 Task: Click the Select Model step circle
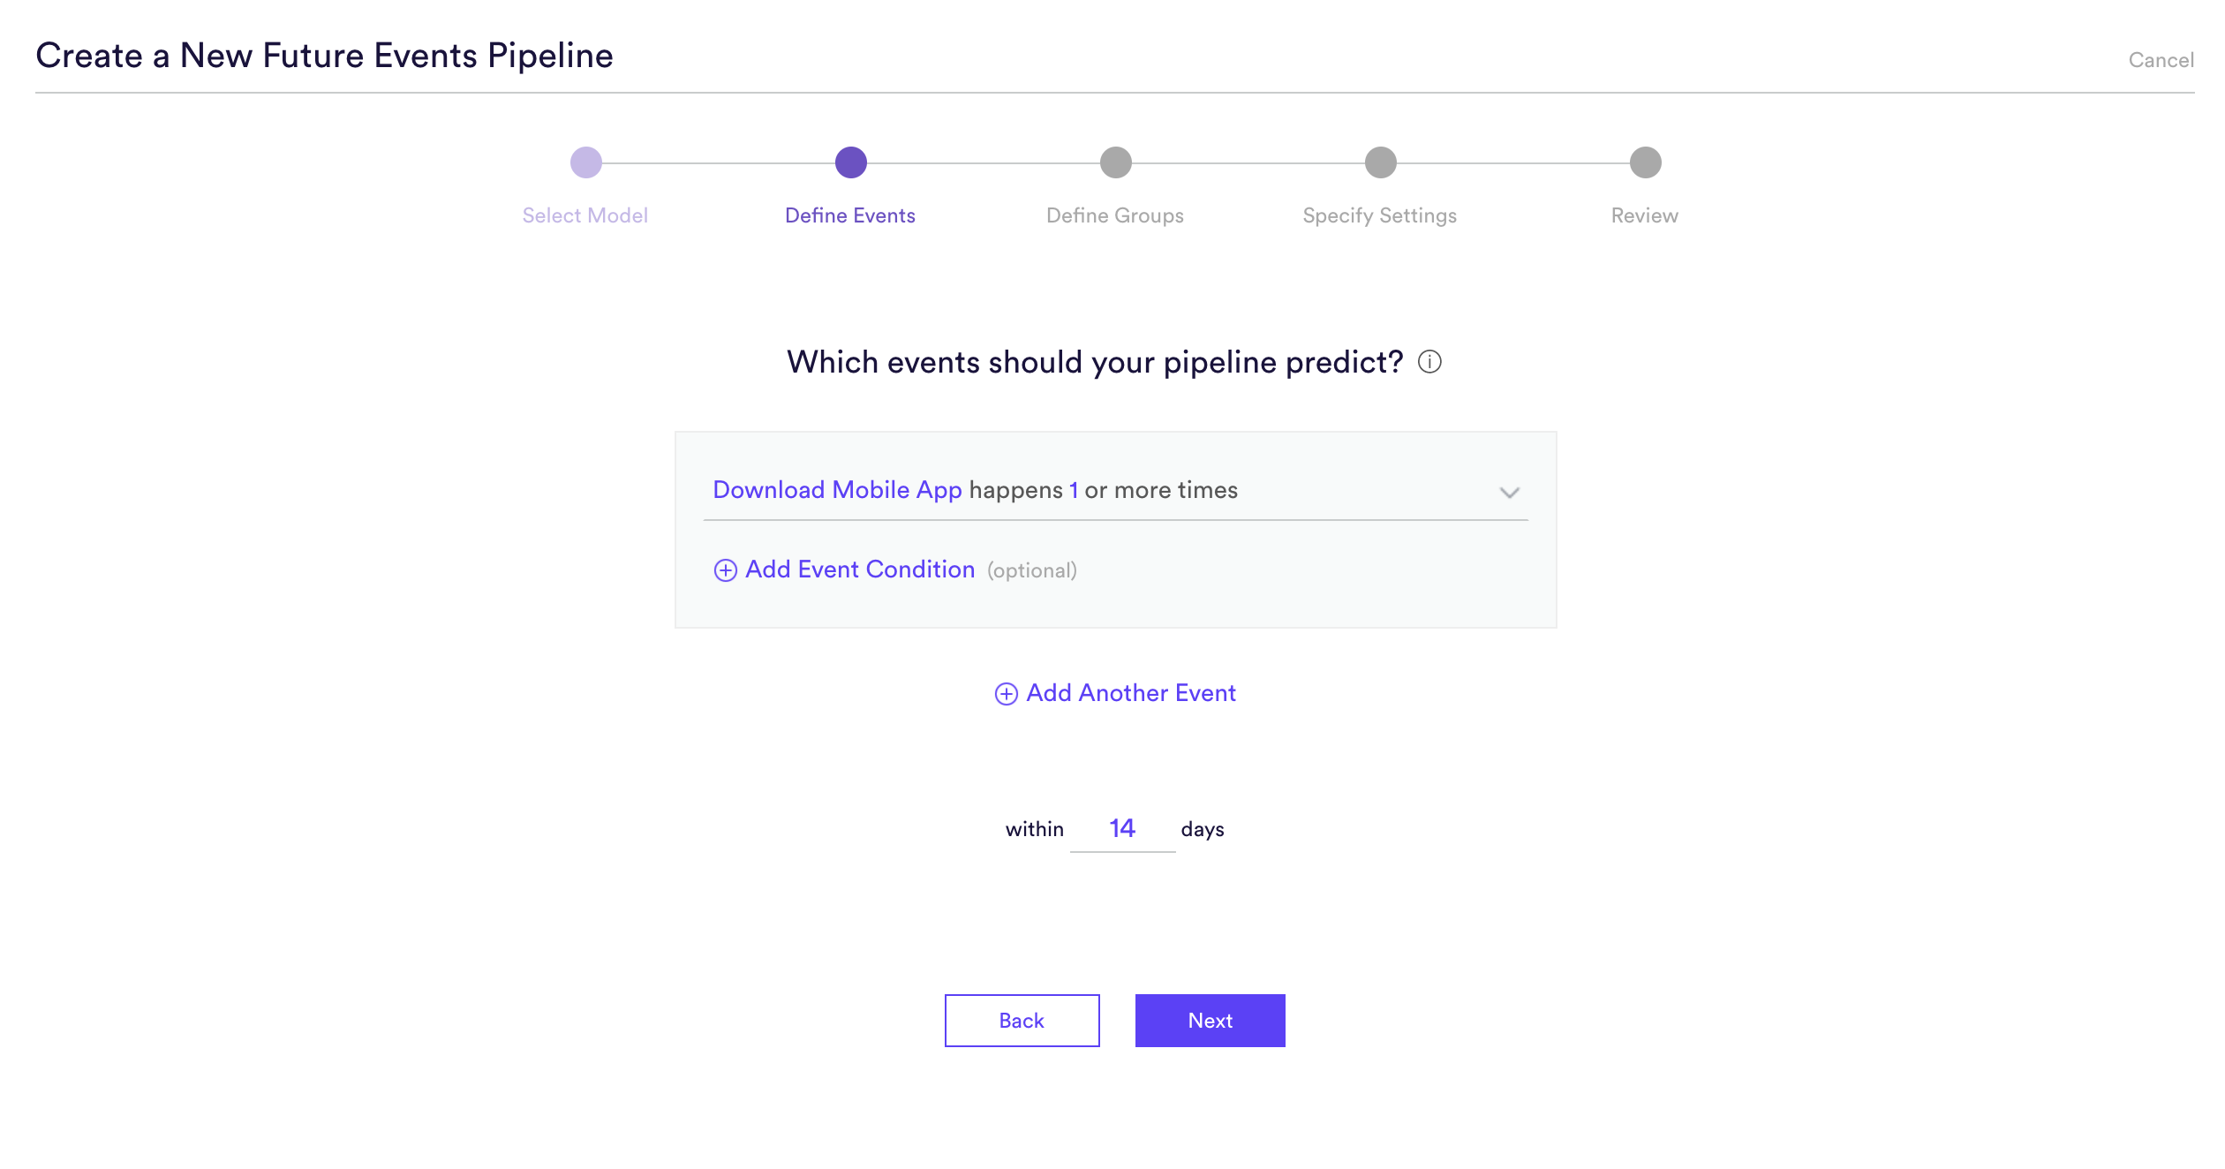click(x=586, y=162)
